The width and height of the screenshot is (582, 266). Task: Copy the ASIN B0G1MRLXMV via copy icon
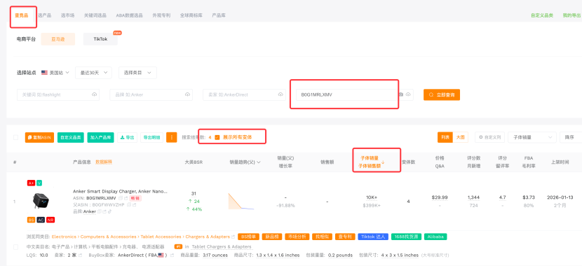point(121,198)
